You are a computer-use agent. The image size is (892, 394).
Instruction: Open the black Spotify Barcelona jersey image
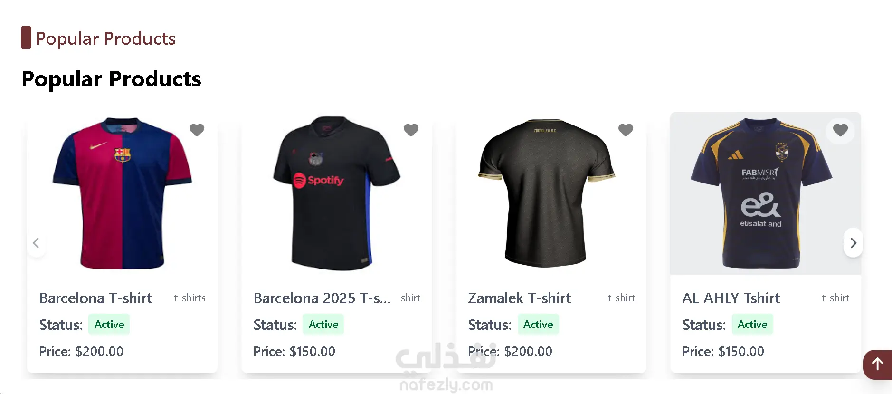click(x=337, y=193)
